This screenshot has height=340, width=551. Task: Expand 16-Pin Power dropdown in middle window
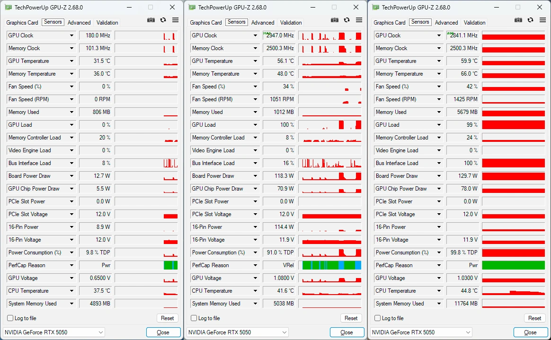click(x=256, y=227)
